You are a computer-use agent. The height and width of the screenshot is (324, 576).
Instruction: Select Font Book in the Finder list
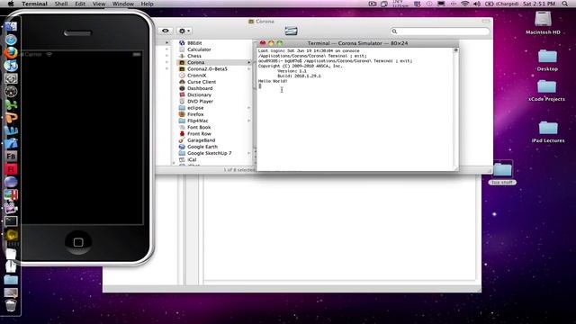coord(199,127)
